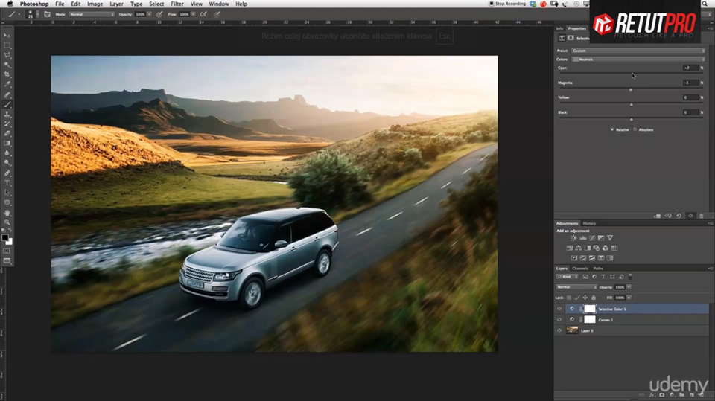Pick the Horizontal Type tool
Screen dimensions: 715x401
(7, 182)
